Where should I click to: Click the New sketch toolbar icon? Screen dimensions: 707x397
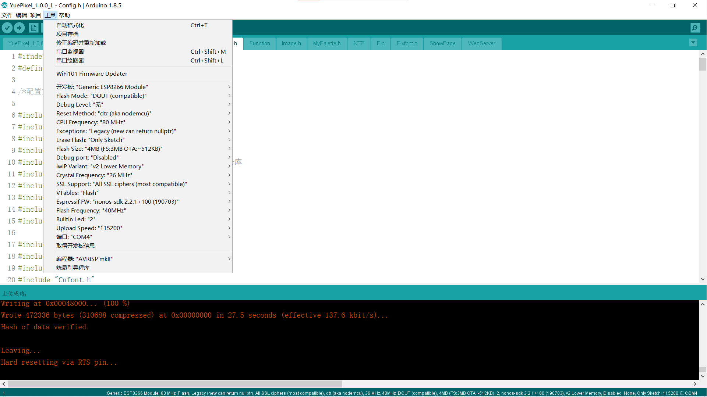33,28
